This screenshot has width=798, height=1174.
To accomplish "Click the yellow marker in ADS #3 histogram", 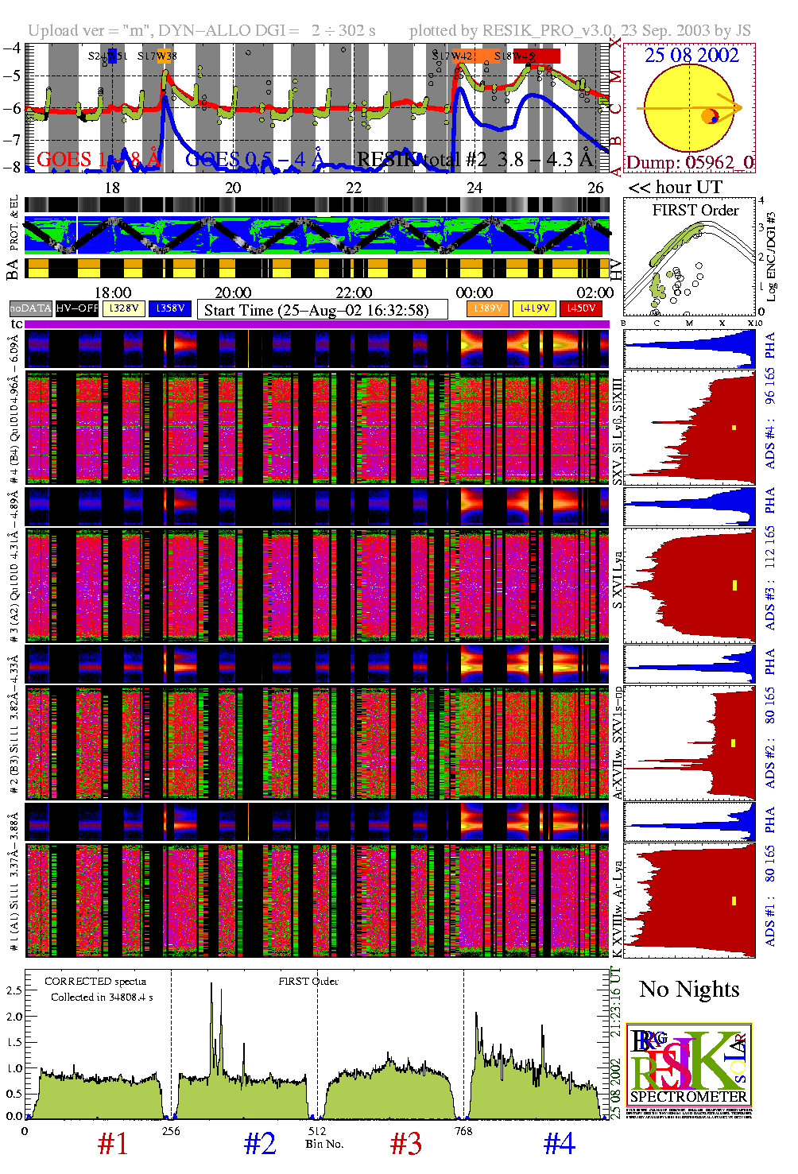I will tap(734, 586).
